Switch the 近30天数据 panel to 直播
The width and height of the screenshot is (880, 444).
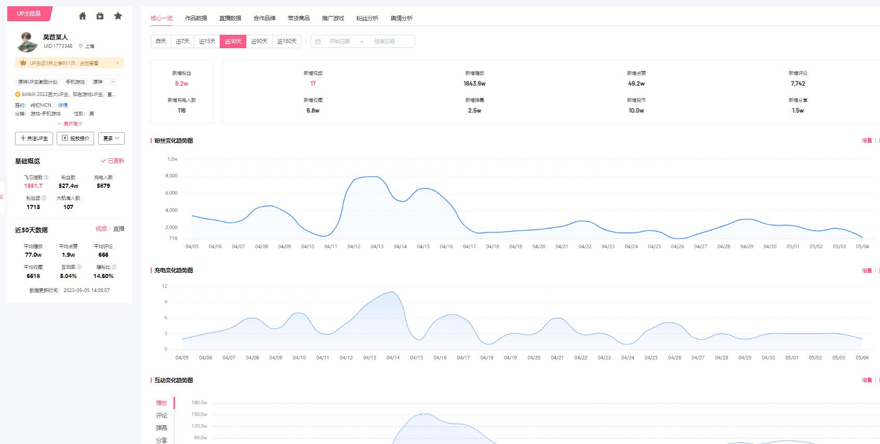coord(119,229)
